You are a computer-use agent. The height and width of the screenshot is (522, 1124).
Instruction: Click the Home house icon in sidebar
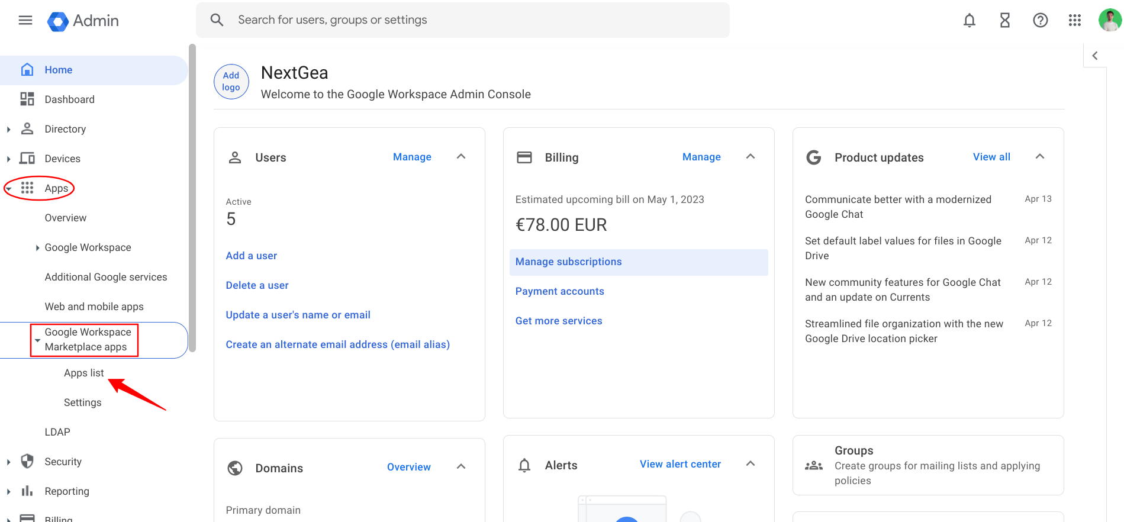tap(27, 70)
